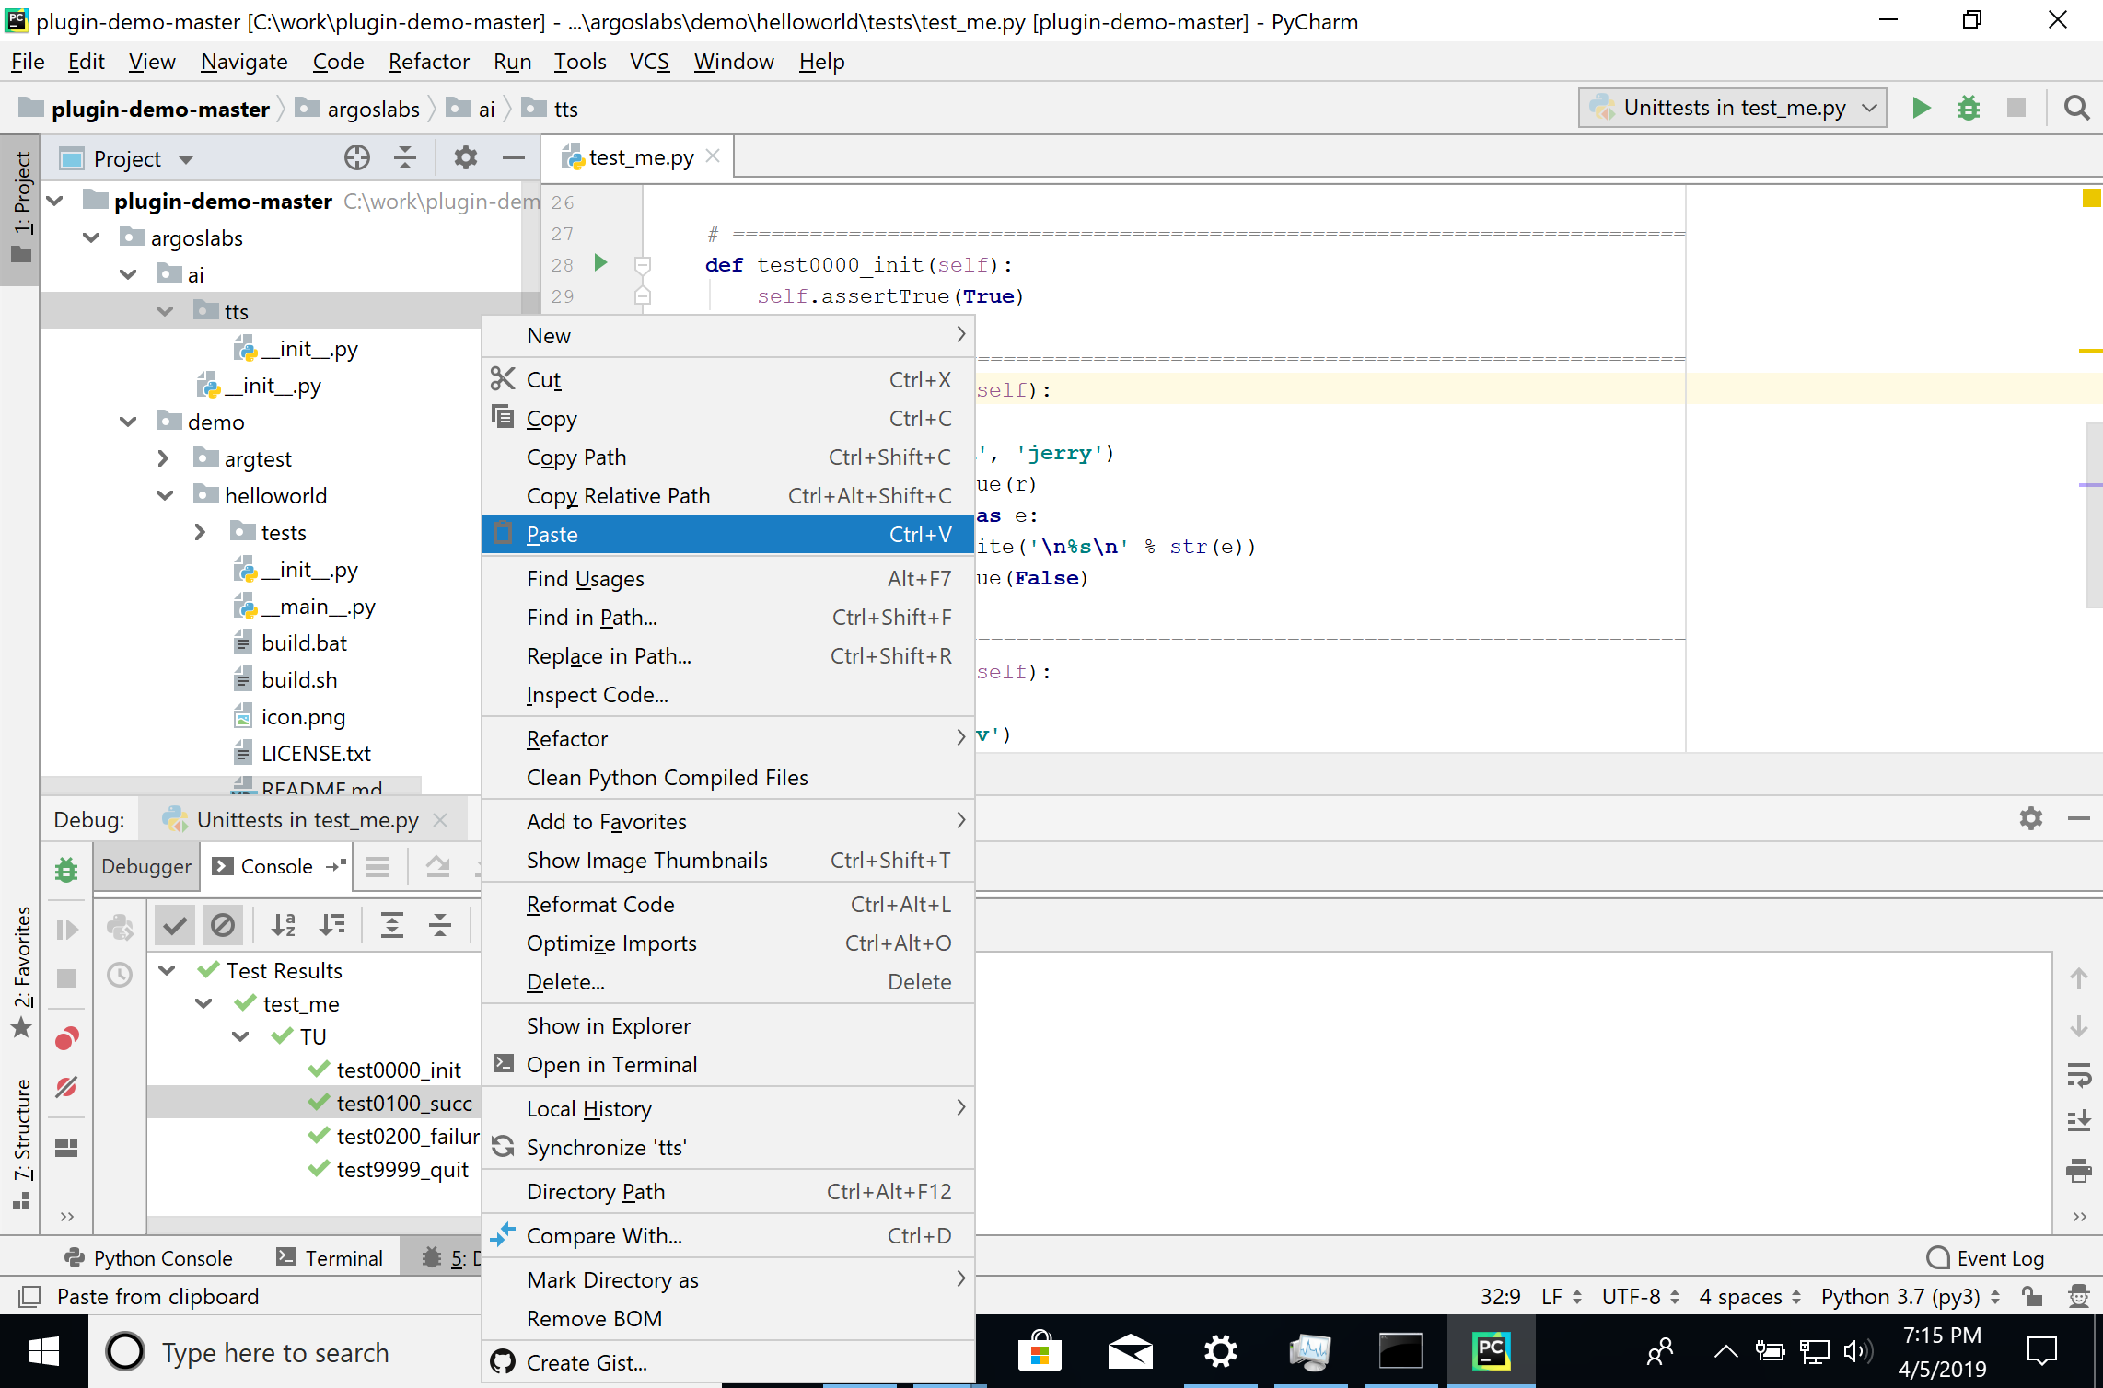Collapse TU test class node
This screenshot has width=2103, height=1388.
241,1036
